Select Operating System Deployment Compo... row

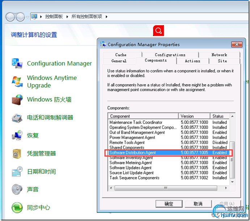[169, 127]
